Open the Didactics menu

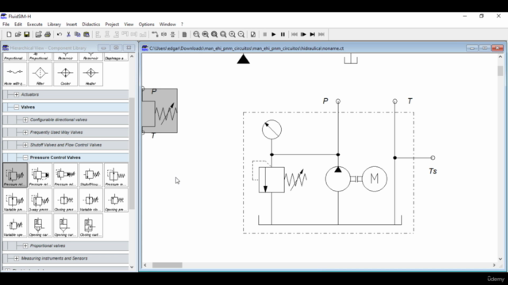coord(91,25)
